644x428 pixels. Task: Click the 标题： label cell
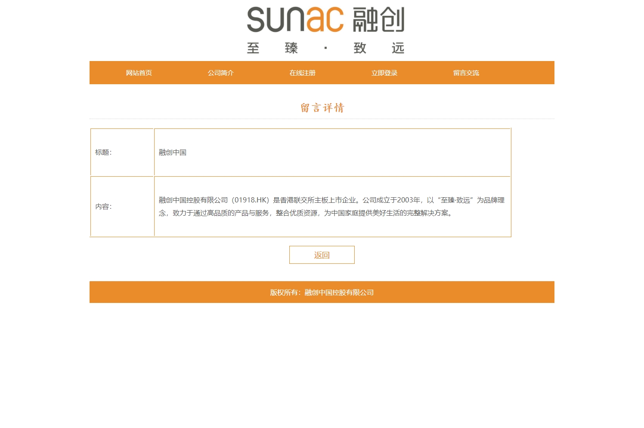coord(122,152)
